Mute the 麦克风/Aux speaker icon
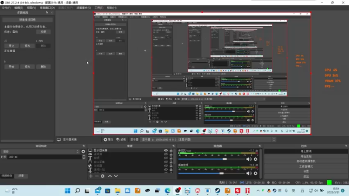 (x=249, y=159)
